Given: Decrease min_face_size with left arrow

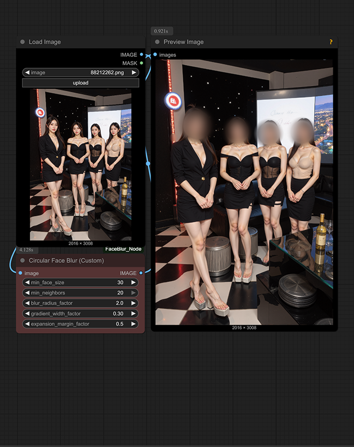Looking at the screenshot, I should [27, 282].
